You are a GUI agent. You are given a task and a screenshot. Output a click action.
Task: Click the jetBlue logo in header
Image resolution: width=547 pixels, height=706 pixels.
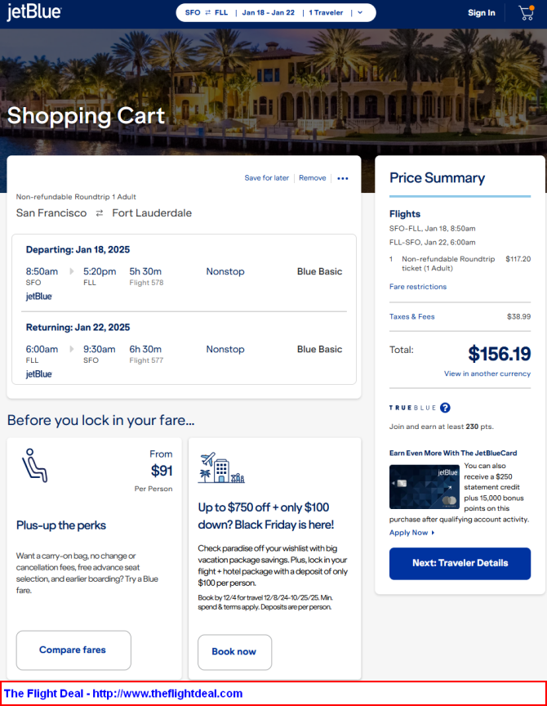(x=34, y=12)
